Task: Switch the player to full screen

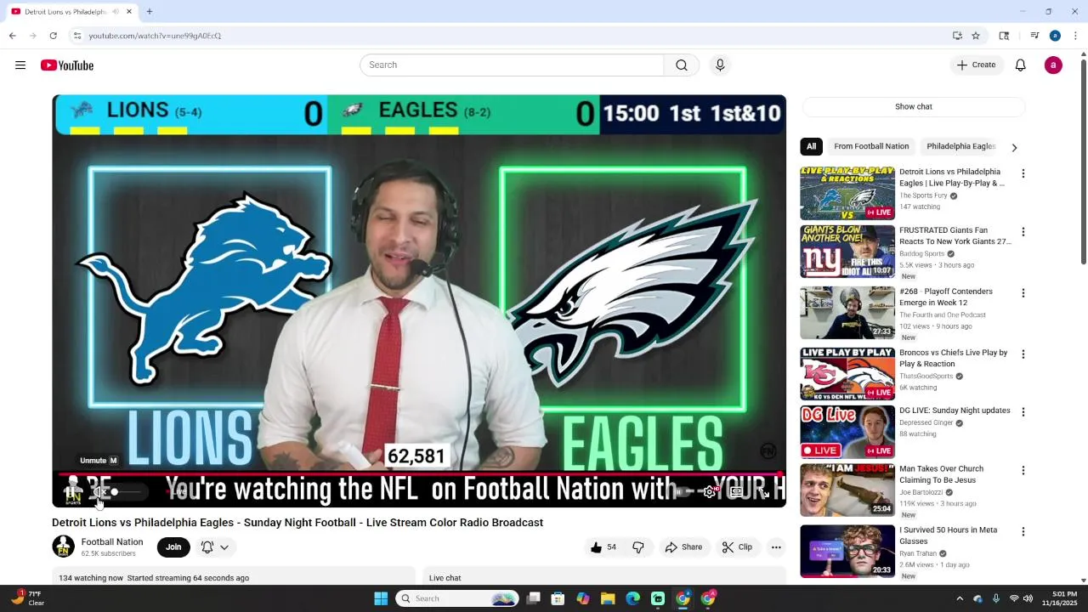Action: pyautogui.click(x=764, y=492)
